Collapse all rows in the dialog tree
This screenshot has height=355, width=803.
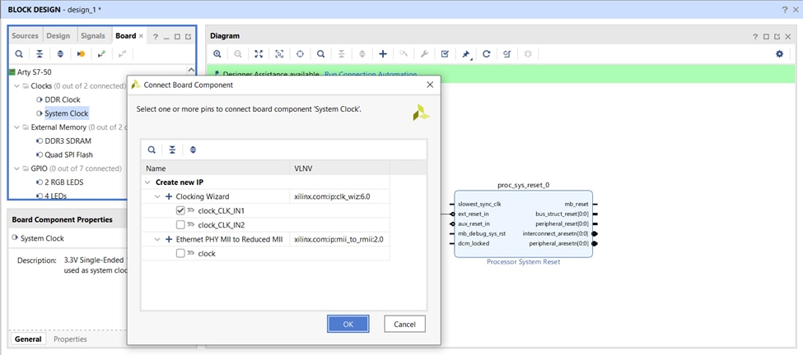pos(173,150)
